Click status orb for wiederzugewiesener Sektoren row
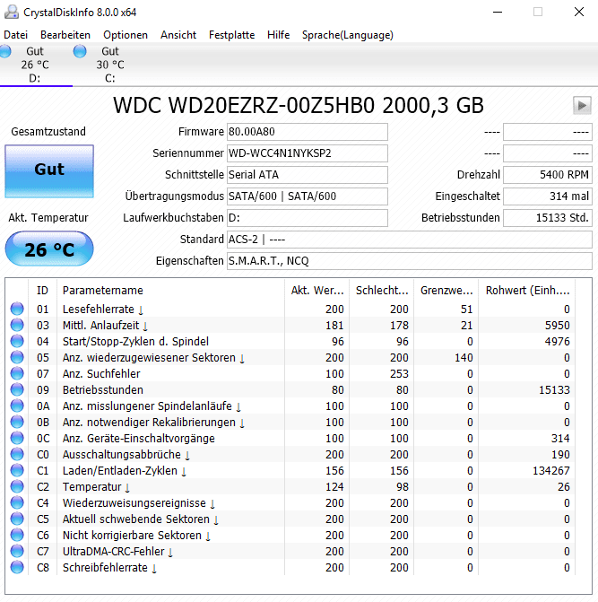 (17, 357)
